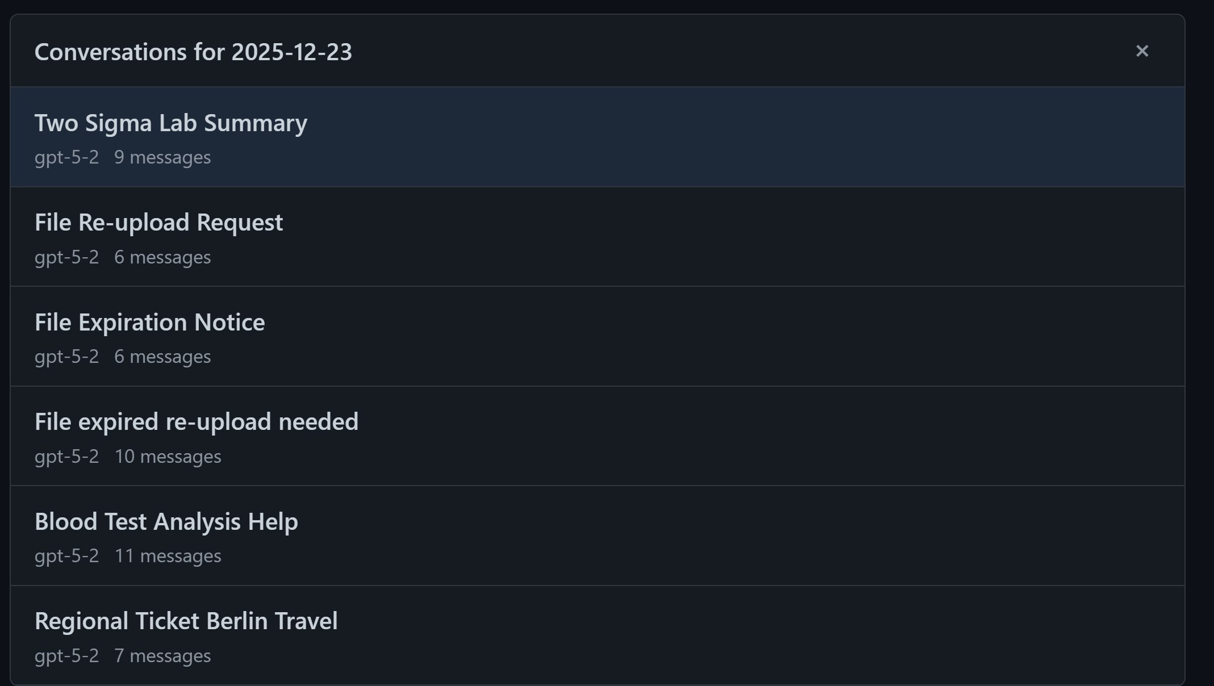The width and height of the screenshot is (1214, 686).
Task: Click the 'Conversations for 2025-12-23' header title
Action: [193, 52]
